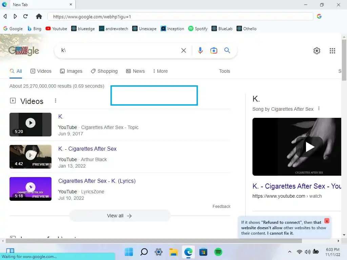Go forward with the browser forward arrow

tap(15, 16)
